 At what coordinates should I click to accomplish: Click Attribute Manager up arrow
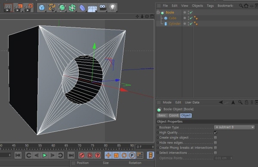pyautogui.click(x=233, y=103)
